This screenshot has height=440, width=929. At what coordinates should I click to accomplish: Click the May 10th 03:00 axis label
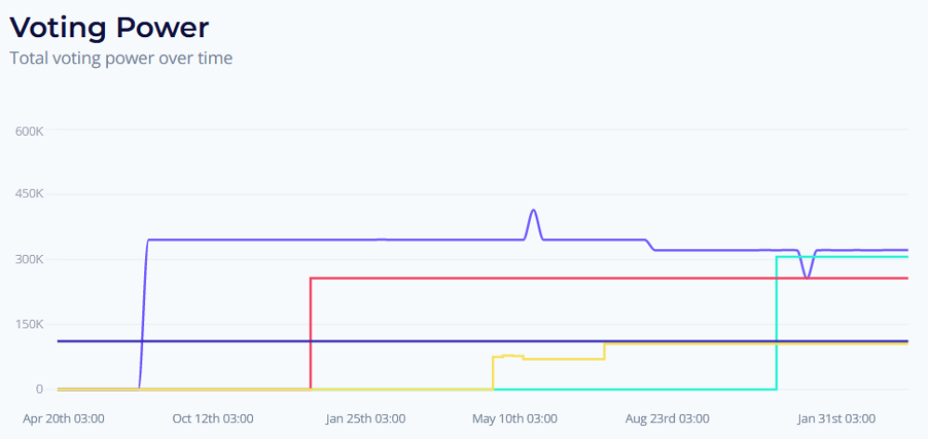click(515, 419)
